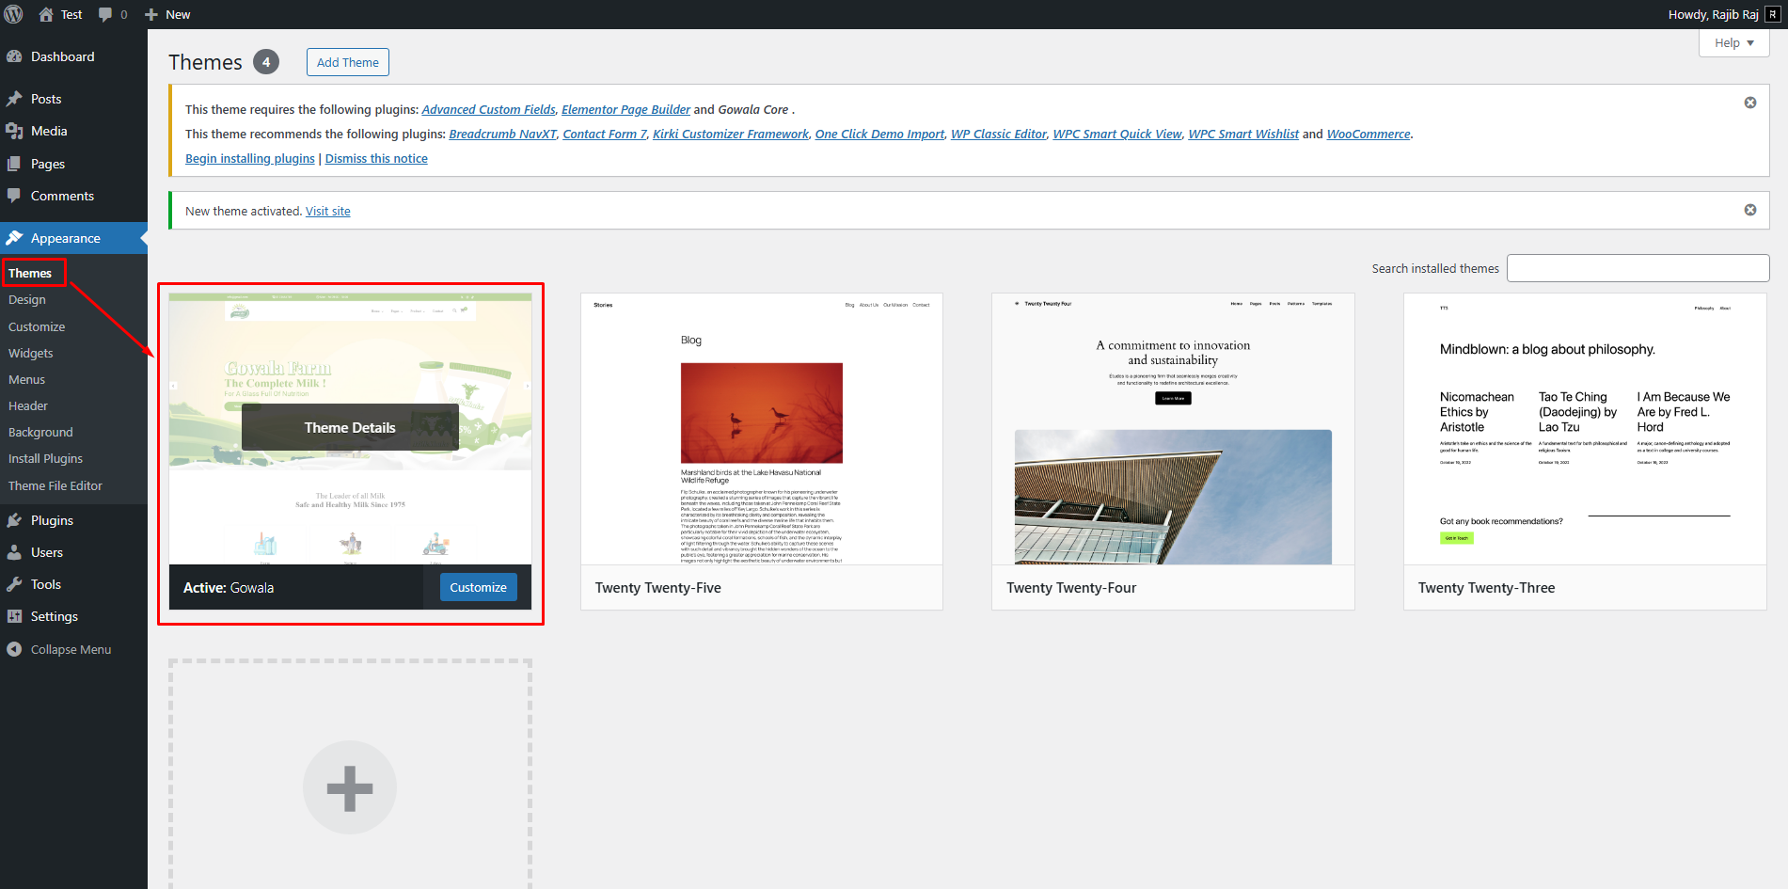The height and width of the screenshot is (889, 1788).
Task: Click the Search installed themes field
Action: (1637, 268)
